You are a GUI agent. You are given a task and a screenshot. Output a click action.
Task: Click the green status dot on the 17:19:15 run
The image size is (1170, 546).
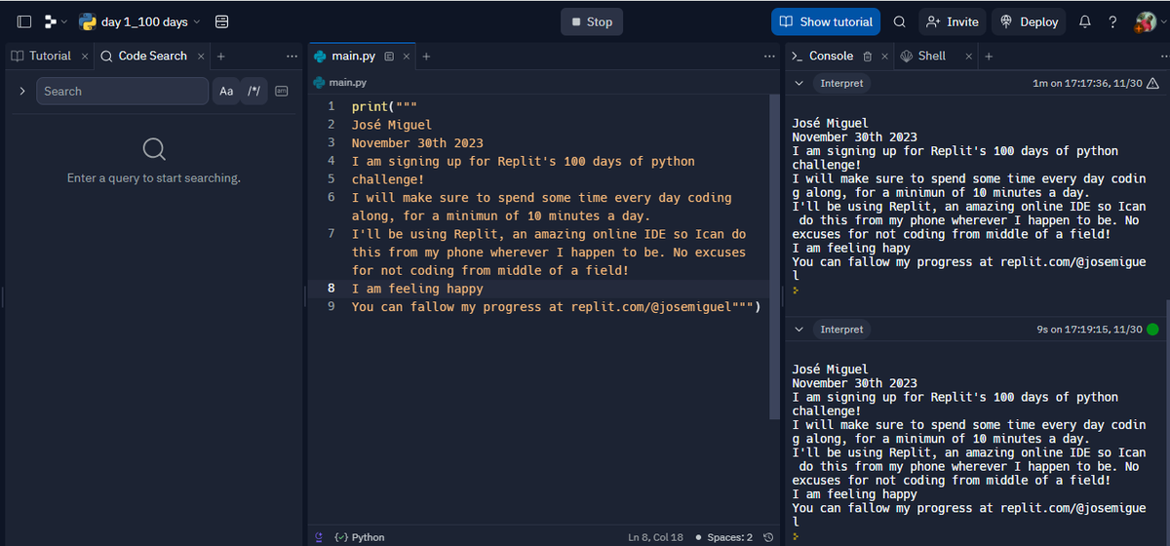1152,330
